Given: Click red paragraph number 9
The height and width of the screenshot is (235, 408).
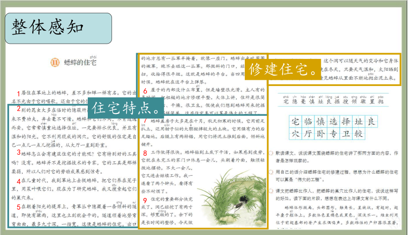Looking at the screenshot, I should click(x=145, y=200).
